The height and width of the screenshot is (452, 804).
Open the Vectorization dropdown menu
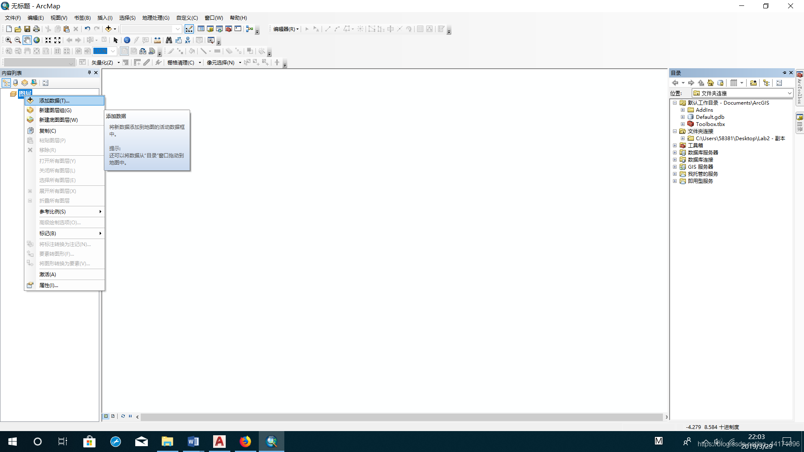106,62
